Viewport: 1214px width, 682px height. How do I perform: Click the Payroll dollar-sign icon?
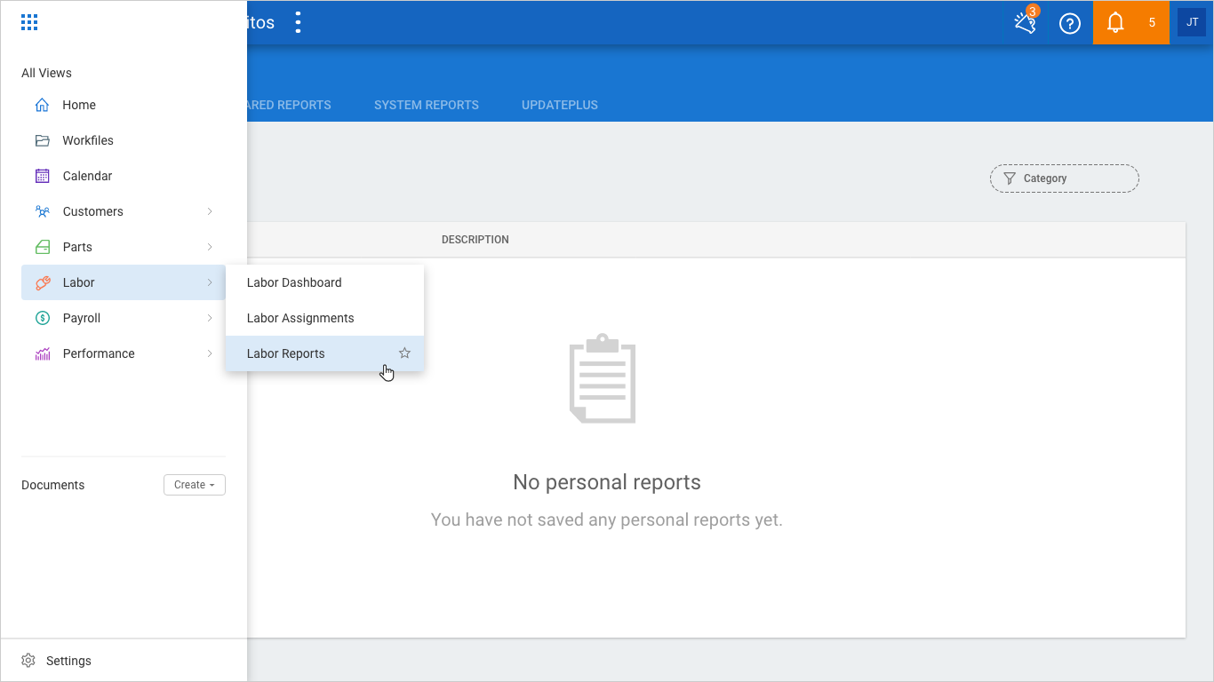(x=42, y=318)
